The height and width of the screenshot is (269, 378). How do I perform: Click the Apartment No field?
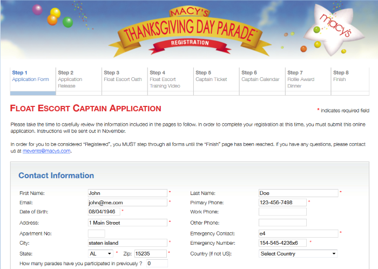click(x=97, y=233)
